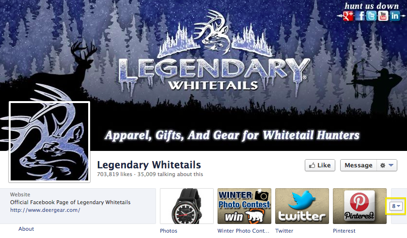Click the Pinterest tab label
Image resolution: width=407 pixels, height=238 pixels.
344,231
